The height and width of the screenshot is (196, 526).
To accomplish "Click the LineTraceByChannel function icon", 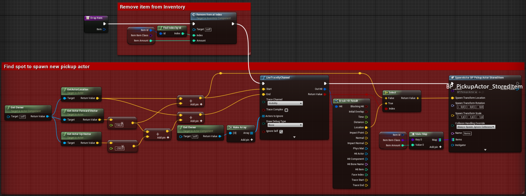I will pos(264,78).
